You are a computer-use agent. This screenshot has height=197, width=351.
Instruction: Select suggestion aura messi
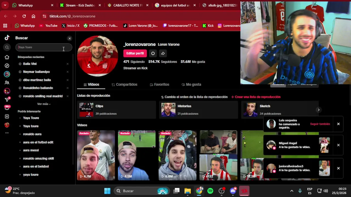(31, 150)
